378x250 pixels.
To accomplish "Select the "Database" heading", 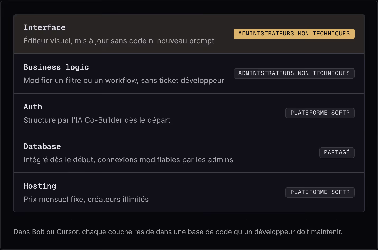I will click(42, 146).
